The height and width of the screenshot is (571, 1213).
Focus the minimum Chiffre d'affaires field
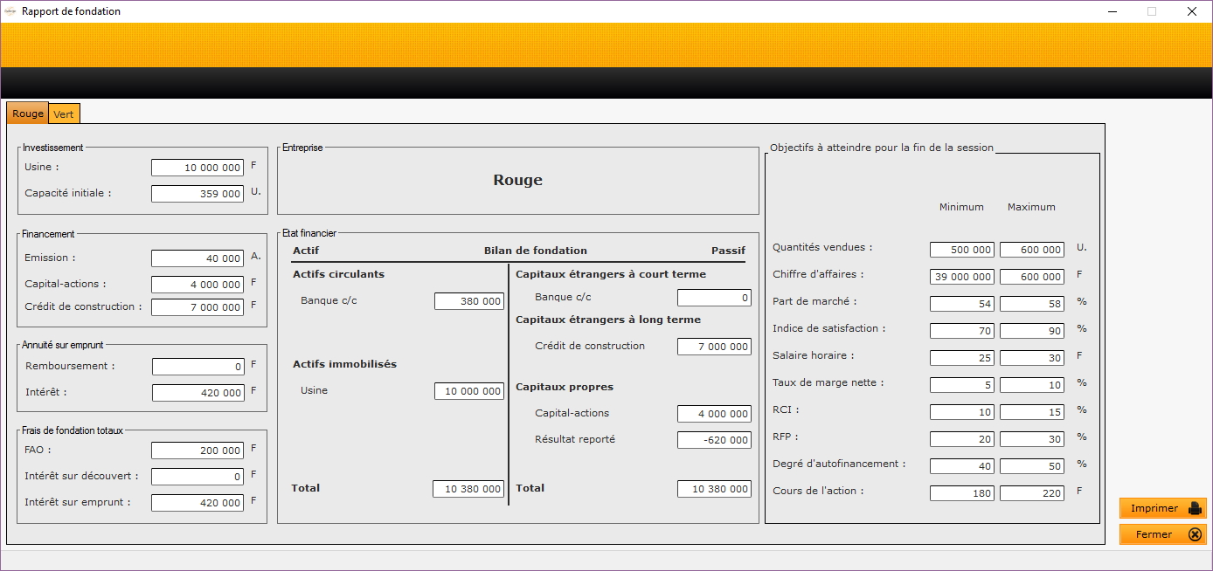[x=962, y=277]
